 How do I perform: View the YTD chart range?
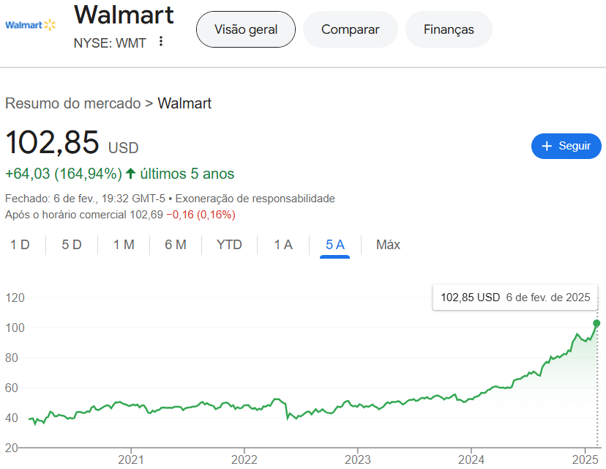tap(229, 245)
